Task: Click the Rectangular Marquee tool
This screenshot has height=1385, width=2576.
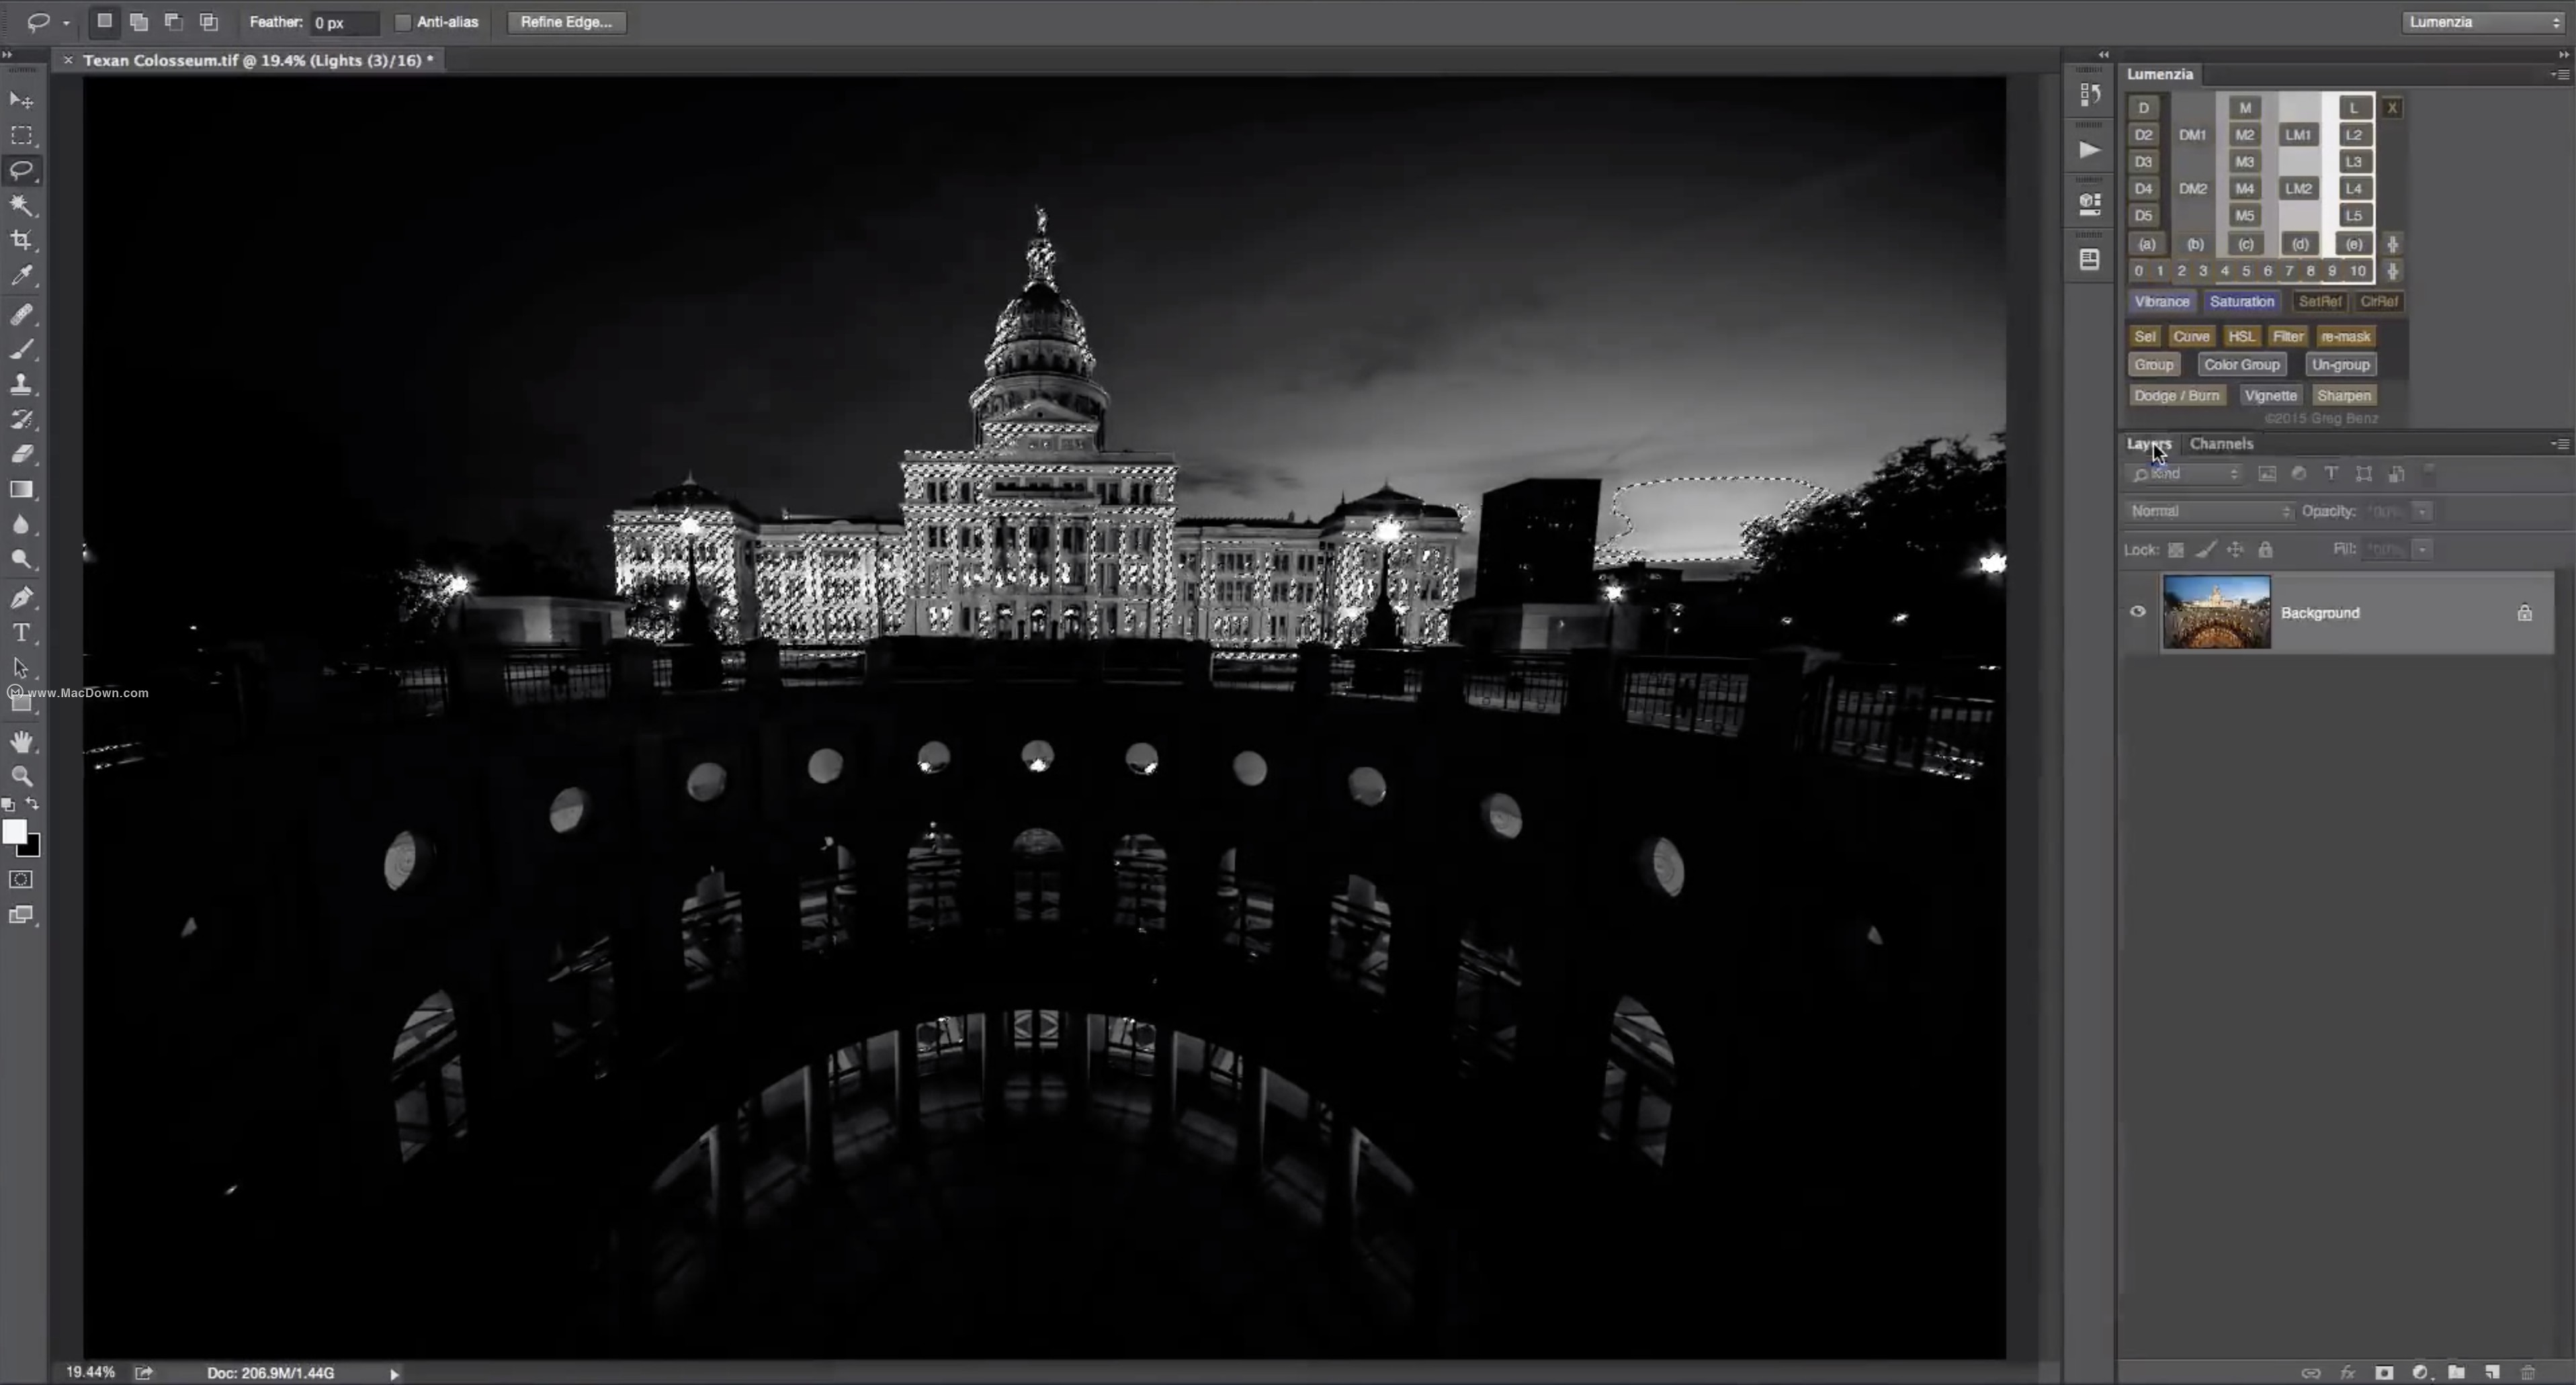Action: pyautogui.click(x=21, y=135)
